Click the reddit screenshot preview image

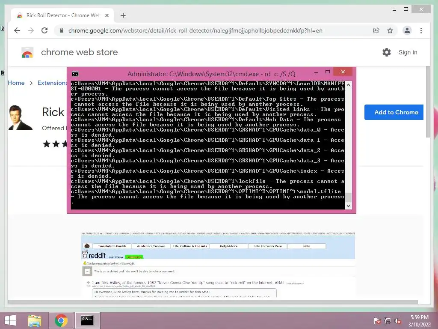point(218,264)
